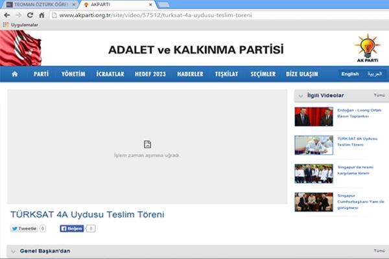Click the home icon in blue navigation bar
This screenshot has height=259, width=389.
[15, 74]
